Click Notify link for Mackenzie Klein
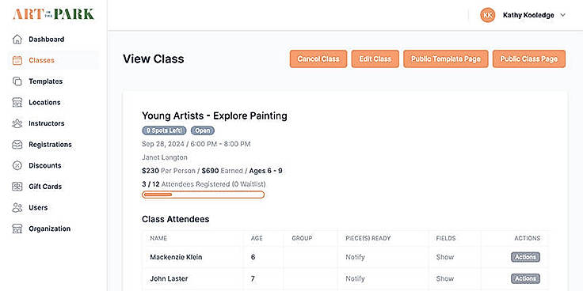583x291 pixels. click(x=355, y=257)
